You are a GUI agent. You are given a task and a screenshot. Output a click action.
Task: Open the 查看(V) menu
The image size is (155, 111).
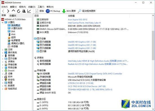[x=13, y=7]
